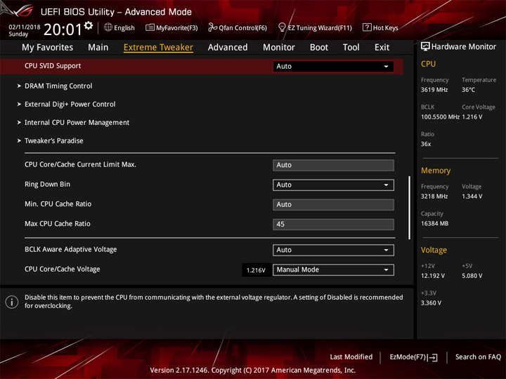This screenshot has height=379, width=506.
Task: Click the 02/11/2018 date text
Action: point(25,27)
